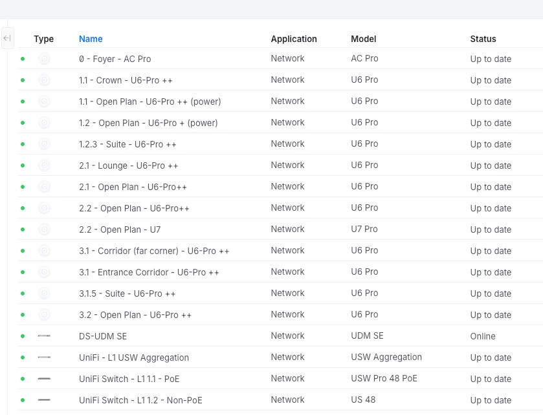The image size is (543, 415).
Task: Sort devices by Name column
Action: (x=91, y=39)
